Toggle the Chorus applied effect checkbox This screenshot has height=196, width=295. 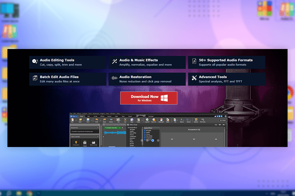coord(145,134)
